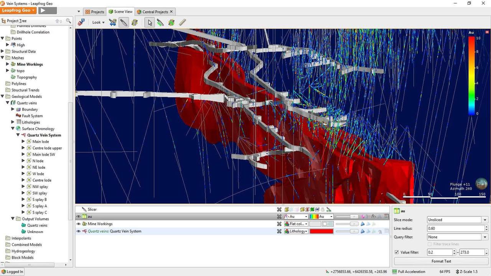Collapse the Geological Models folder
491x276 pixels.
pyautogui.click(x=2, y=97)
